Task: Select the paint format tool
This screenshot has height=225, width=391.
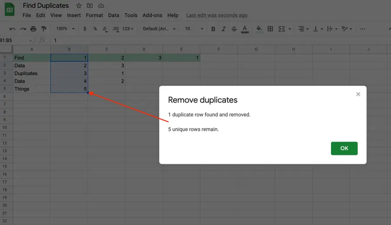Action: coord(44,29)
